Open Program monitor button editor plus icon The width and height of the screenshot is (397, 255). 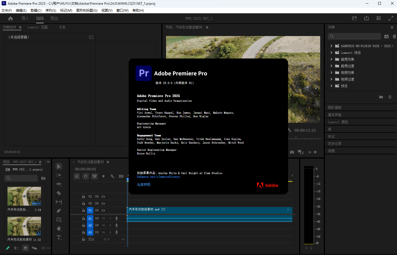tap(315, 152)
